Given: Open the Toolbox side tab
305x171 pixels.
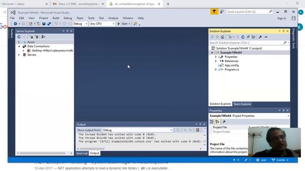Looking at the screenshot, I should [x=11, y=33].
